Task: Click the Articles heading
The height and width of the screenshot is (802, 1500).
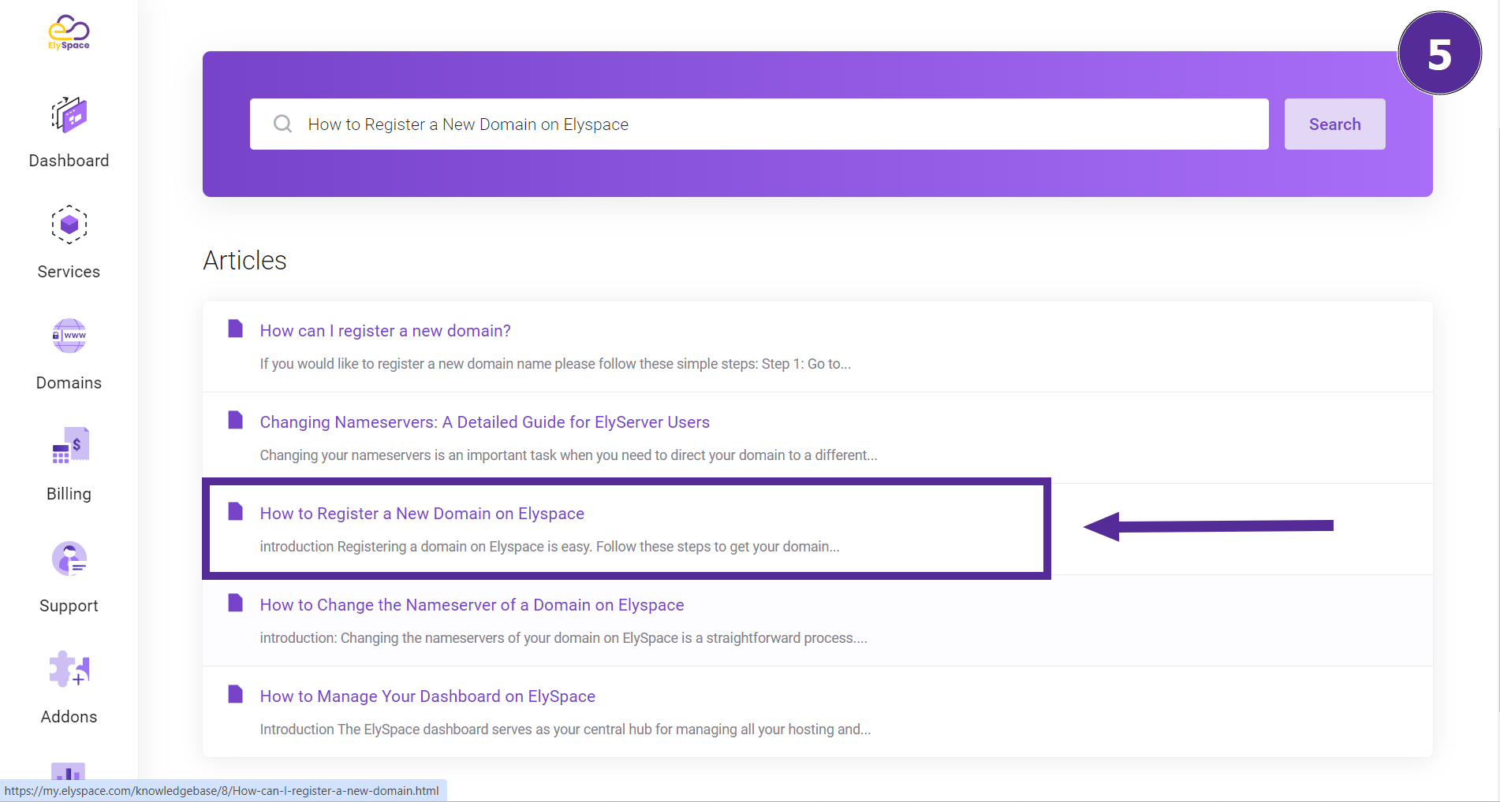Action: pyautogui.click(x=244, y=260)
